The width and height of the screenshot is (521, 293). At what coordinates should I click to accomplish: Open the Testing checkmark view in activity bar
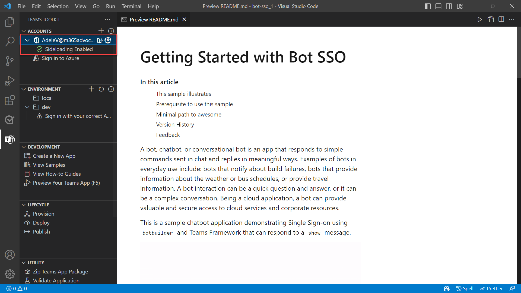click(x=10, y=120)
